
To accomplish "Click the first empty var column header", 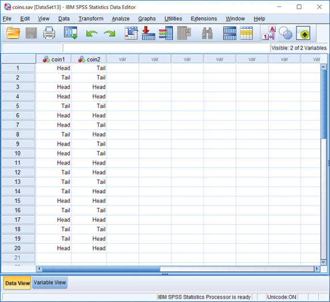I will point(123,59).
